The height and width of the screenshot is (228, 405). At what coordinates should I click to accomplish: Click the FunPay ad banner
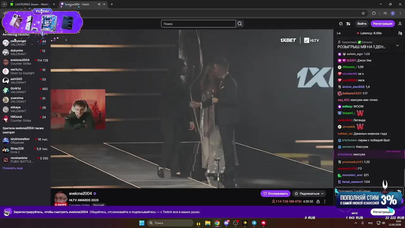42,22
